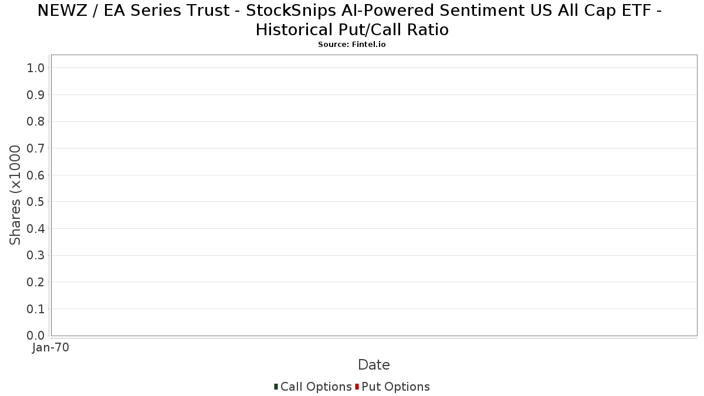704x396 pixels.
Task: Click the 0.0 y-axis tick label
Action: (36, 336)
